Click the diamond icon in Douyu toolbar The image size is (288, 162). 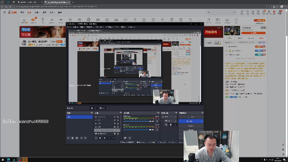162,20
